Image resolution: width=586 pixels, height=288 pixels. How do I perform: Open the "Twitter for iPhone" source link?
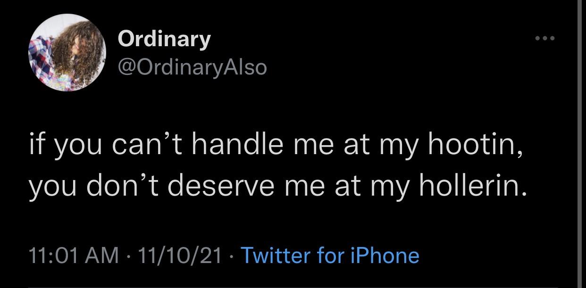(330, 255)
